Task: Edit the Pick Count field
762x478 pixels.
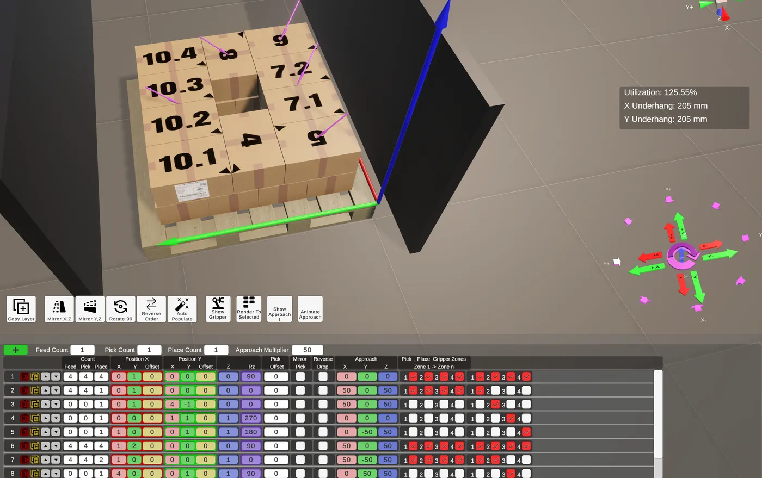Action: 149,350
